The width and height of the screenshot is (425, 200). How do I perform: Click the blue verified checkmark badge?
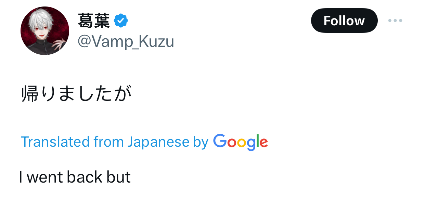121,21
